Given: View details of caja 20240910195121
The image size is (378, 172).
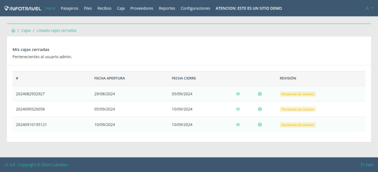Looking at the screenshot, I should (238, 125).
